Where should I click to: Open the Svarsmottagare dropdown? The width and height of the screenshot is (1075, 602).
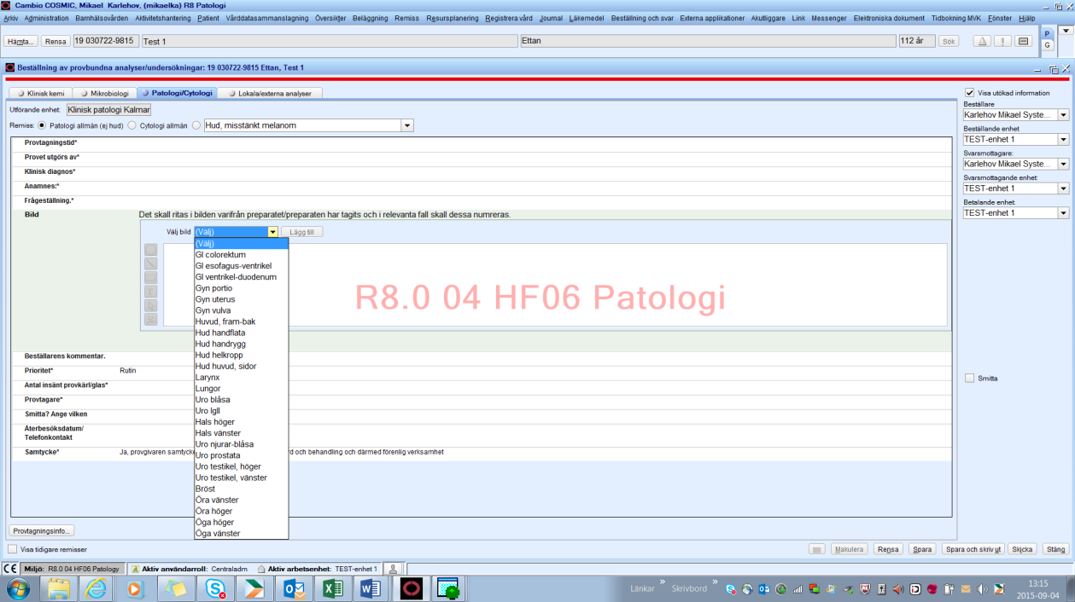(x=1063, y=164)
